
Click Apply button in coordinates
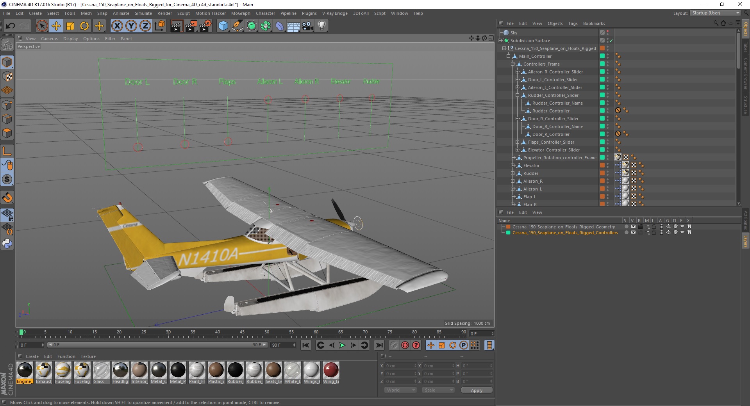click(477, 390)
